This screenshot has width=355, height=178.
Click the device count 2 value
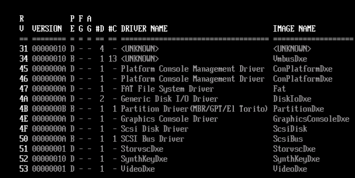point(102,99)
